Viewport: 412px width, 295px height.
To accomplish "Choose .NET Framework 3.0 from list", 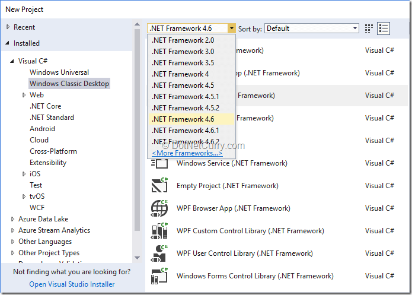I will [x=191, y=52].
